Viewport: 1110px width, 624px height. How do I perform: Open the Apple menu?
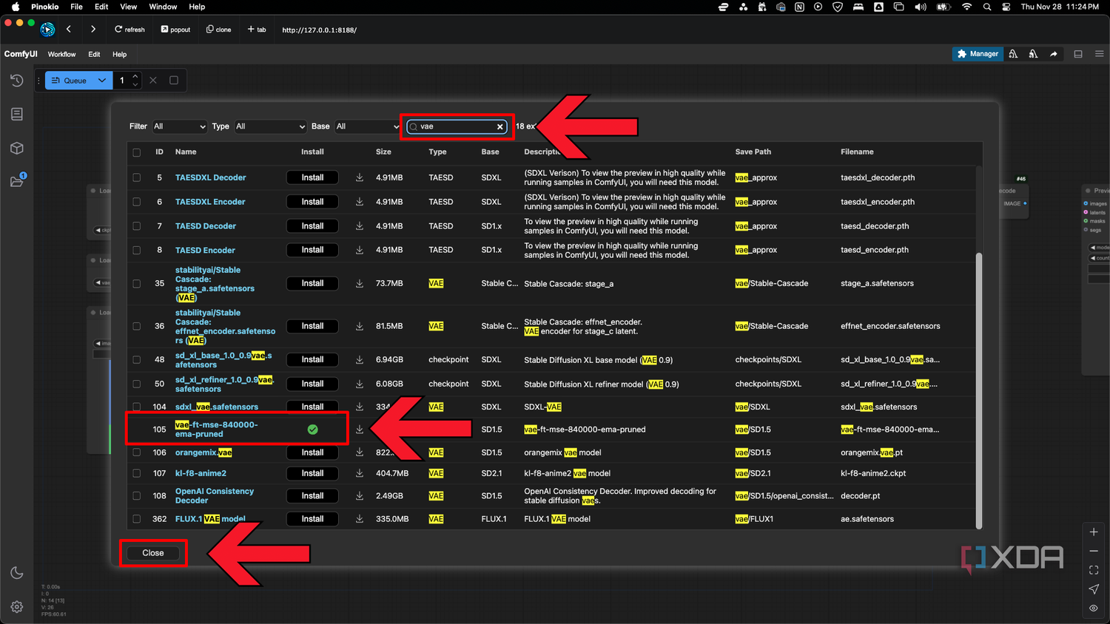15,7
